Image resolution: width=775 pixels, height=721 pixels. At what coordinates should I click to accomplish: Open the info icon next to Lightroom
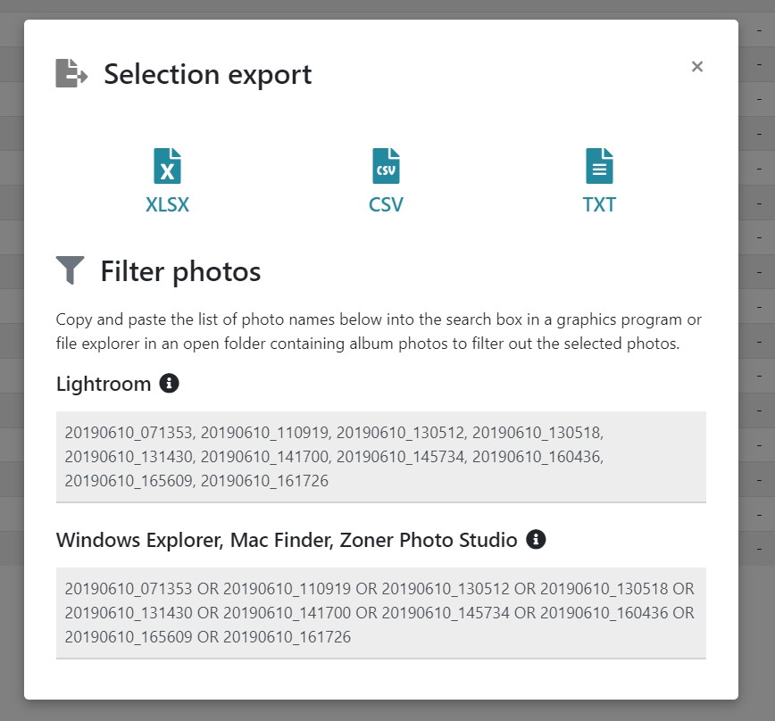tap(169, 382)
